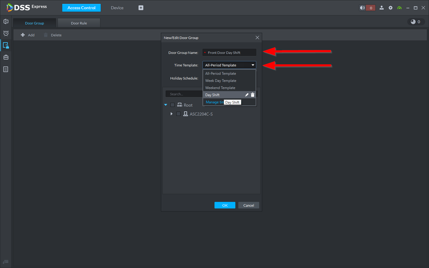This screenshot has width=429, height=268.
Task: Select the Root tree item label
Action: (x=188, y=105)
